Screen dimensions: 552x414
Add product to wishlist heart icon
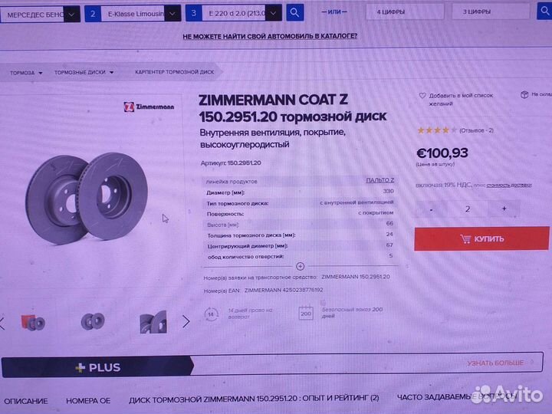[x=422, y=95]
